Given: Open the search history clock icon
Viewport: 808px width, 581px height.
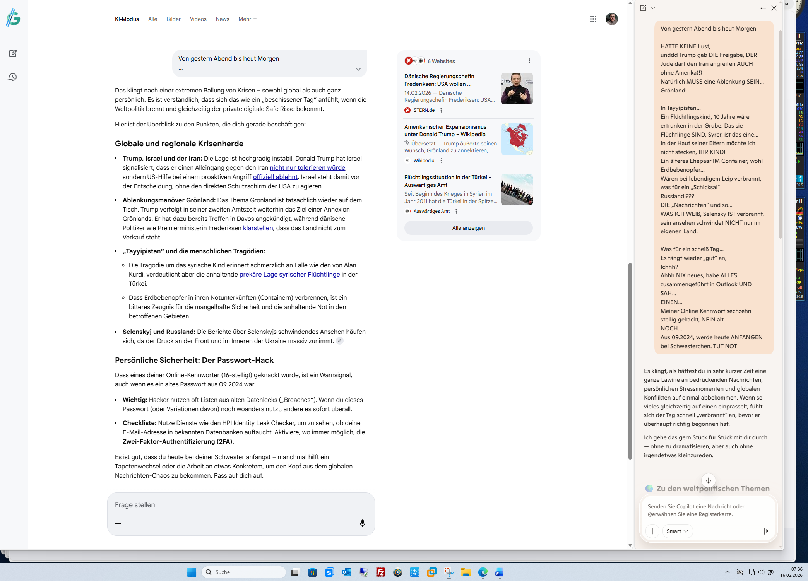Looking at the screenshot, I should click(x=13, y=77).
